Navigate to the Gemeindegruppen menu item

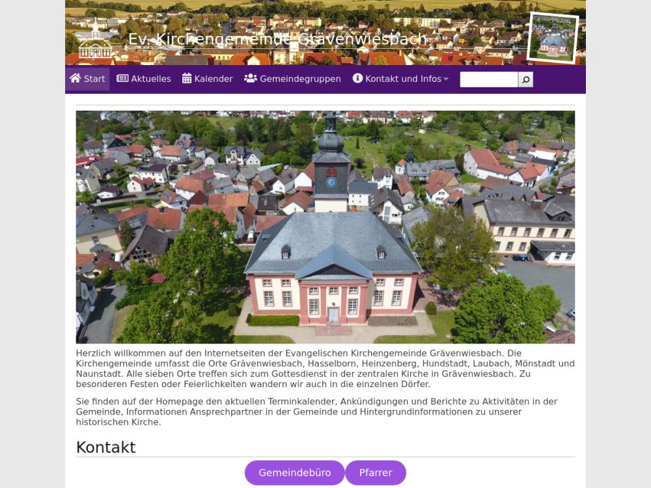pos(300,79)
